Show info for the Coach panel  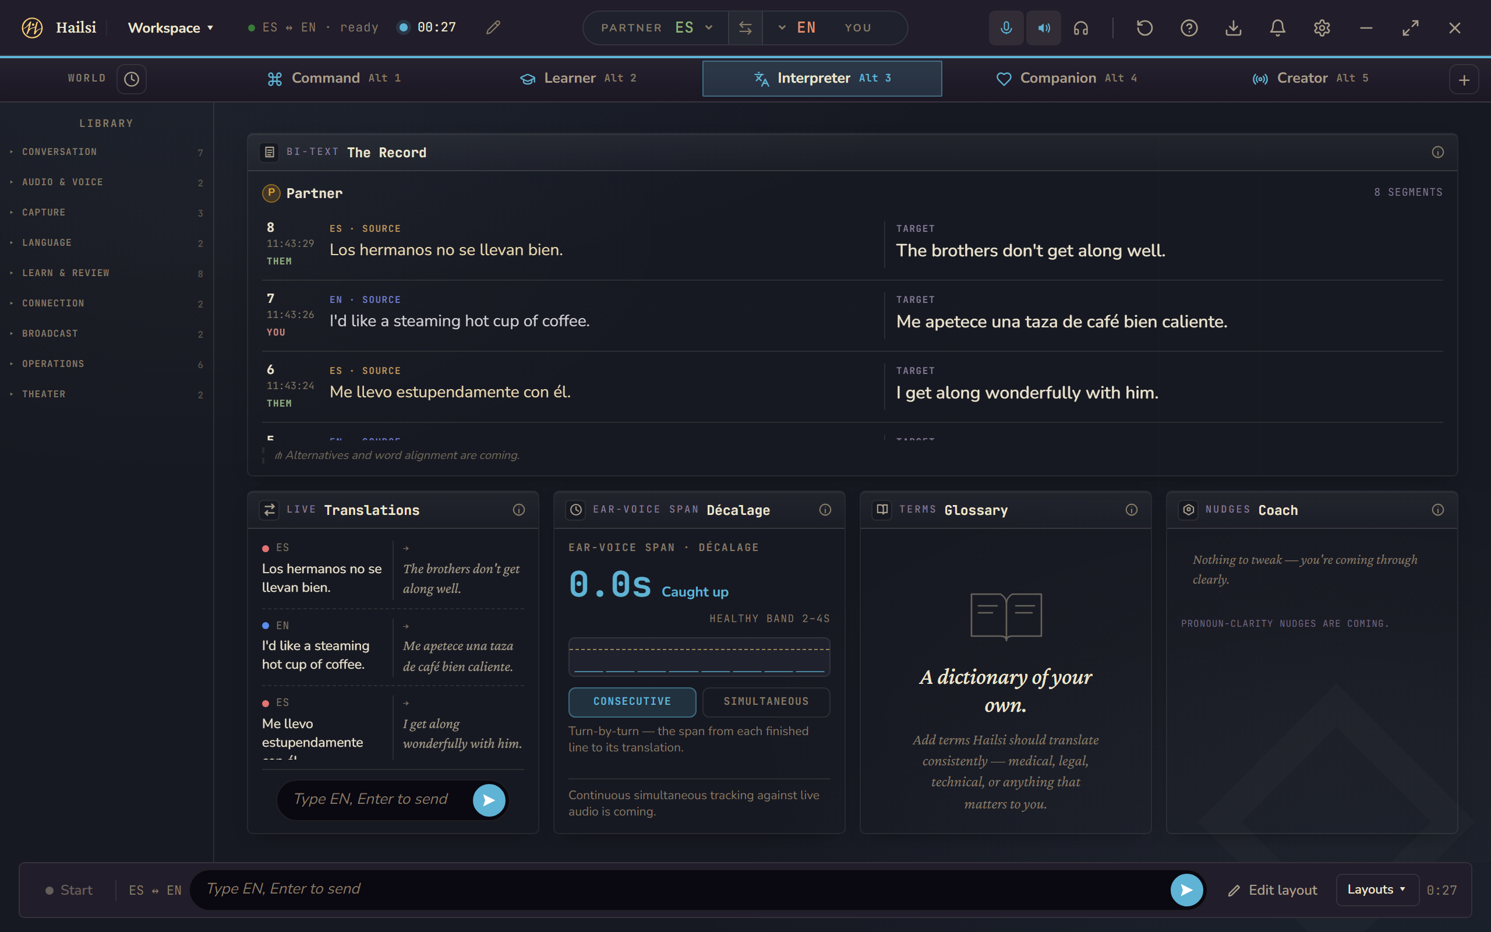point(1437,510)
